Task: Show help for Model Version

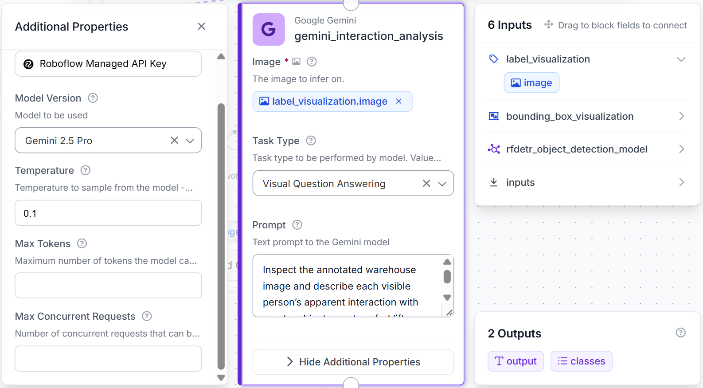Action: coord(93,98)
